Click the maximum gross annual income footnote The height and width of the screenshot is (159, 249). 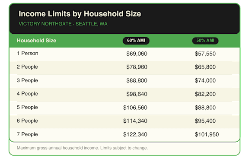click(82, 148)
